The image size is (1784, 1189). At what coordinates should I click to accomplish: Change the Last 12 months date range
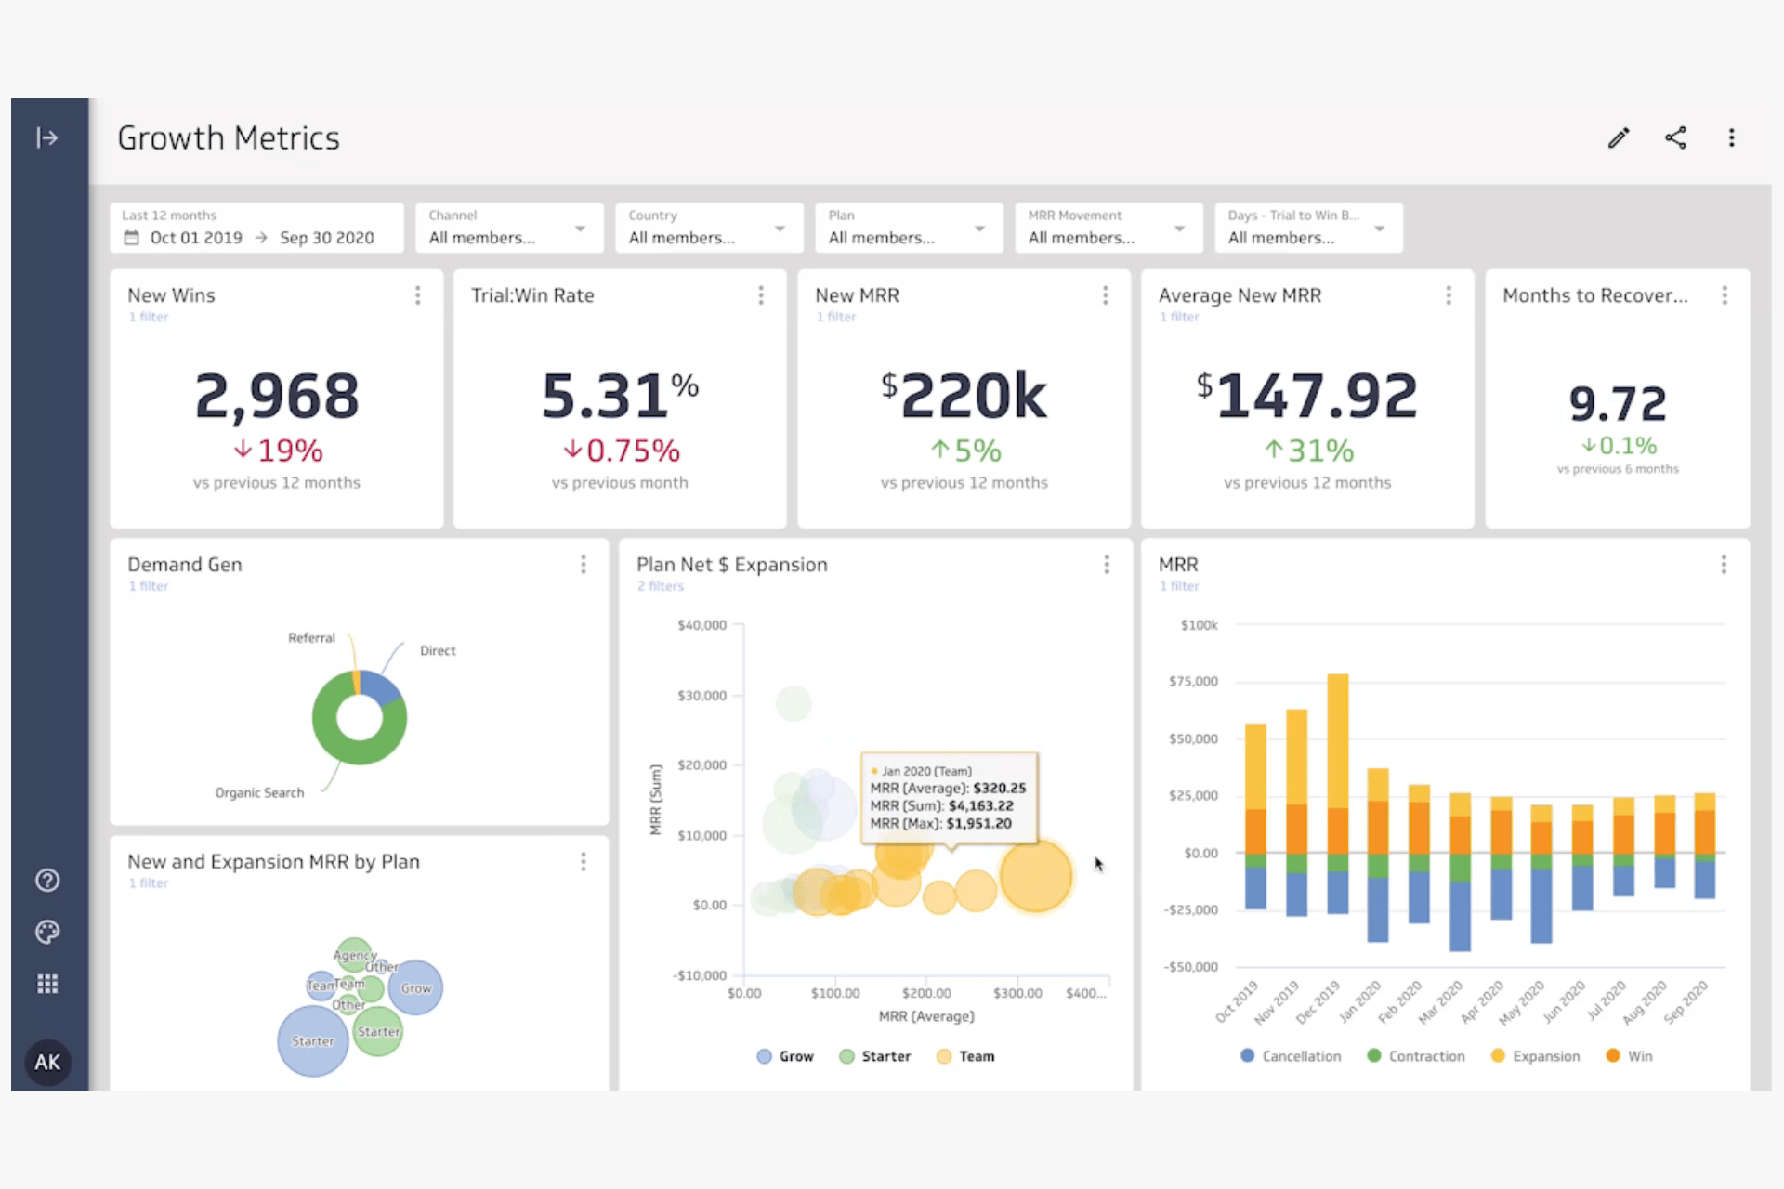click(x=256, y=228)
